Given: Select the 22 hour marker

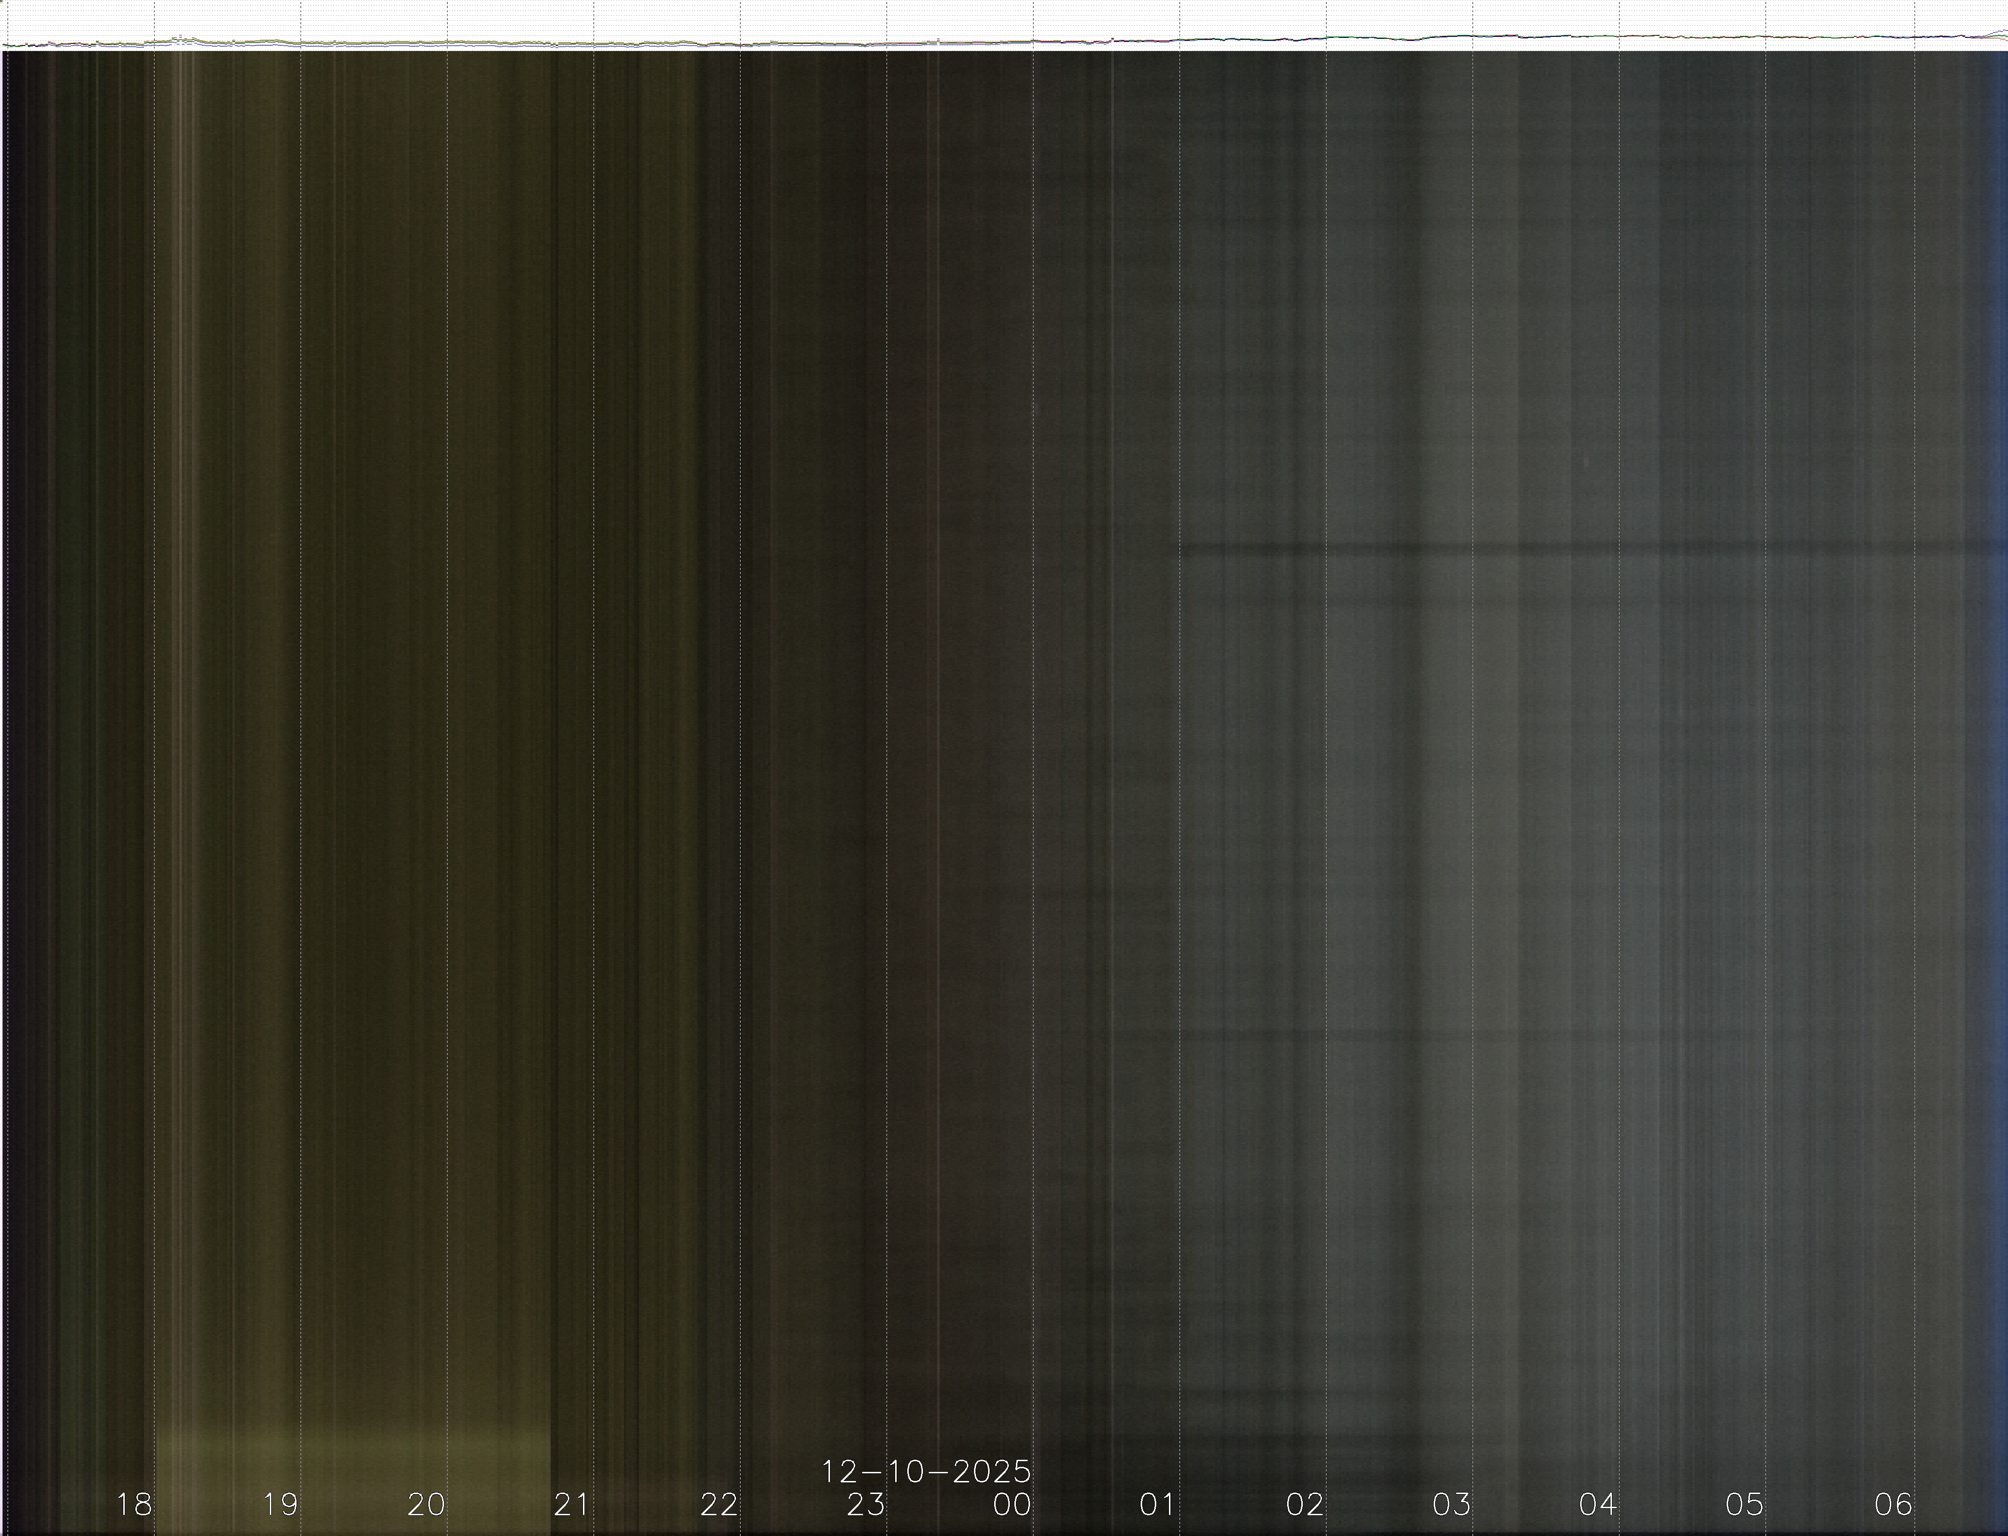Looking at the screenshot, I should point(718,1504).
